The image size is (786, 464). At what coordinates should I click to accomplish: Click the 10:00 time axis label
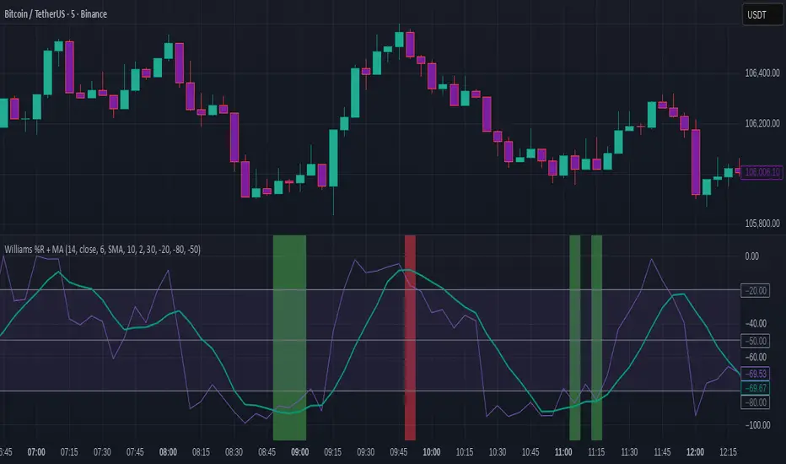click(432, 453)
